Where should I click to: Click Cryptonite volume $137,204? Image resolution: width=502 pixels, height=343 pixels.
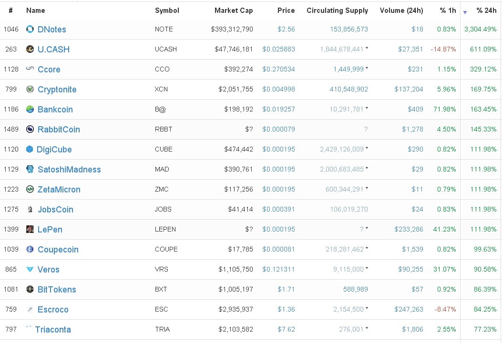[409, 89]
